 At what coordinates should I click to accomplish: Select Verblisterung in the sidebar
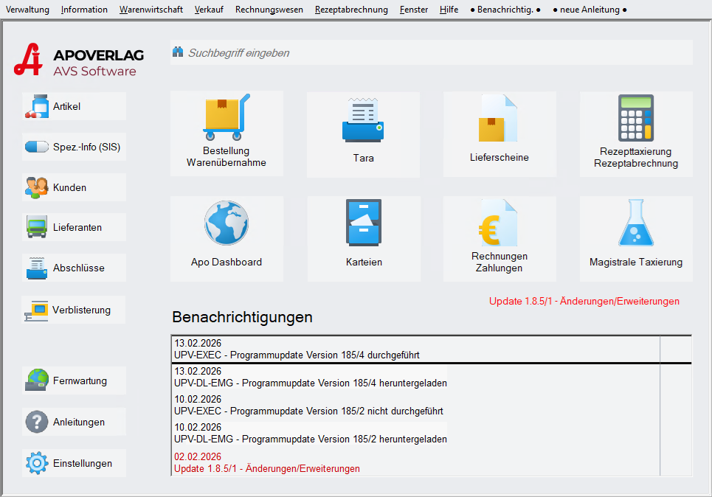[x=74, y=310]
